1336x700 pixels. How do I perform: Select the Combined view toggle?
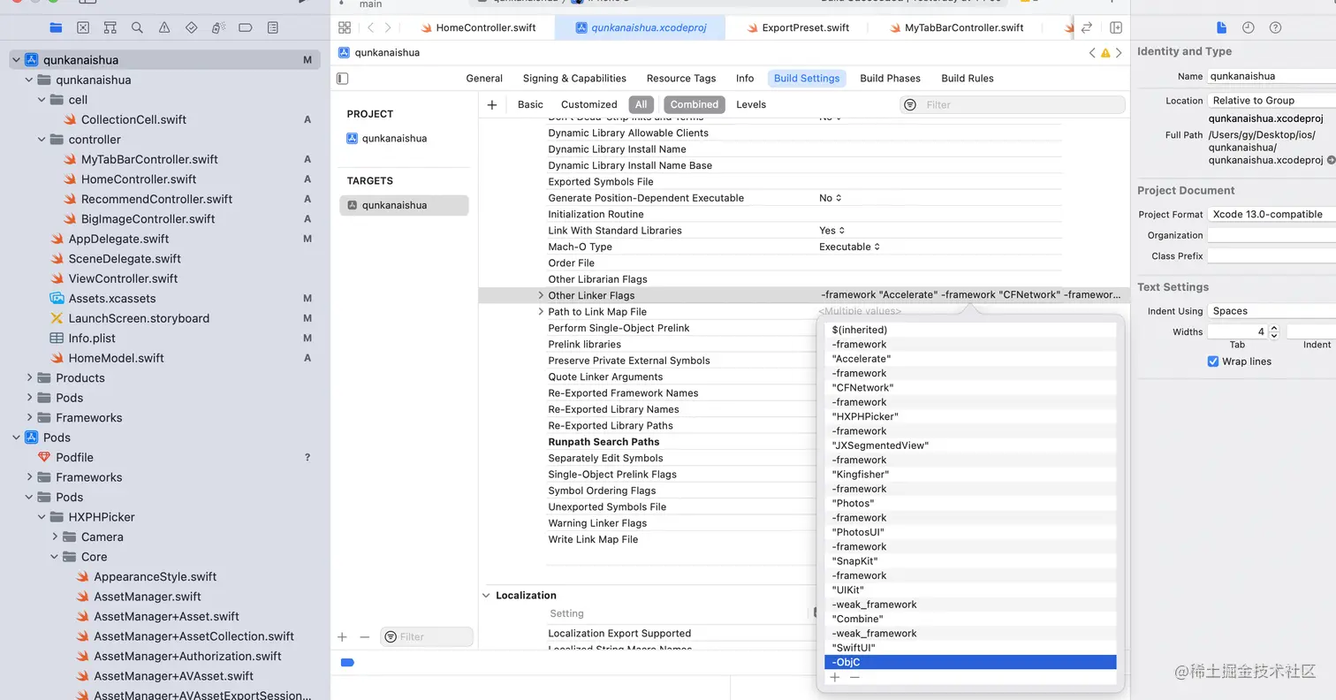tap(695, 104)
